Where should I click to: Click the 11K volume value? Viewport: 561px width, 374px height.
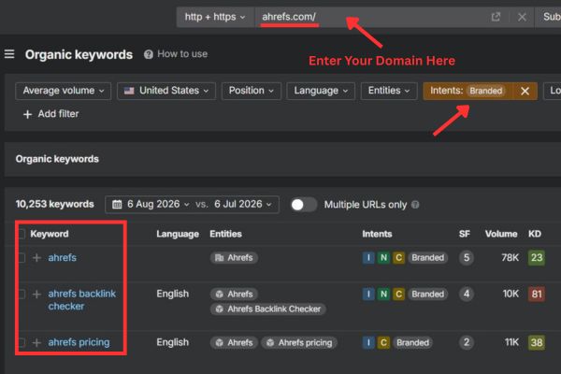[511, 342]
